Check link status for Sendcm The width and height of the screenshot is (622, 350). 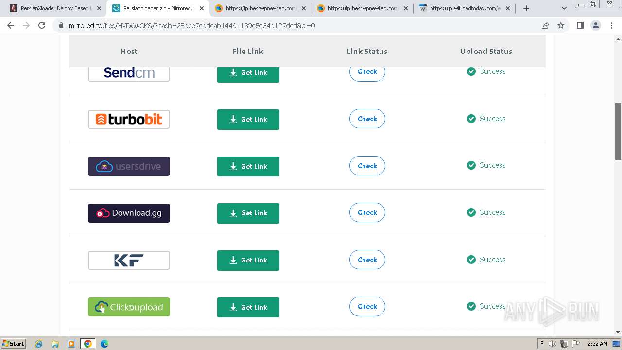click(x=367, y=73)
